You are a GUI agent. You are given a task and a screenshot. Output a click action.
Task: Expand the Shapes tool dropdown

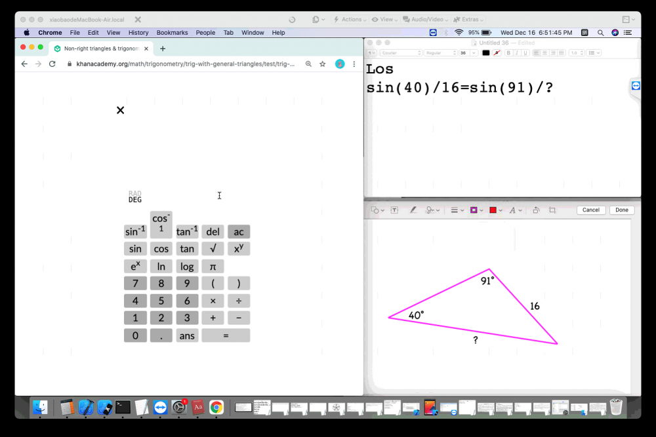click(377, 210)
